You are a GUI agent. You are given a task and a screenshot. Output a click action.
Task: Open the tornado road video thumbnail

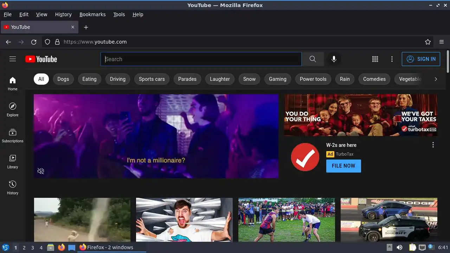(x=82, y=220)
